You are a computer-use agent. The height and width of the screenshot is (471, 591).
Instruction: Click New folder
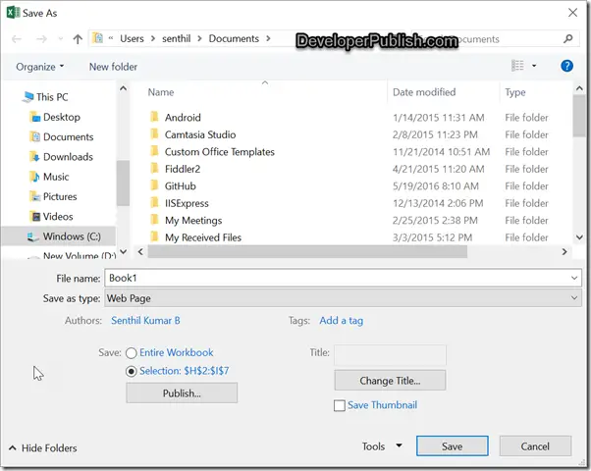(x=113, y=67)
